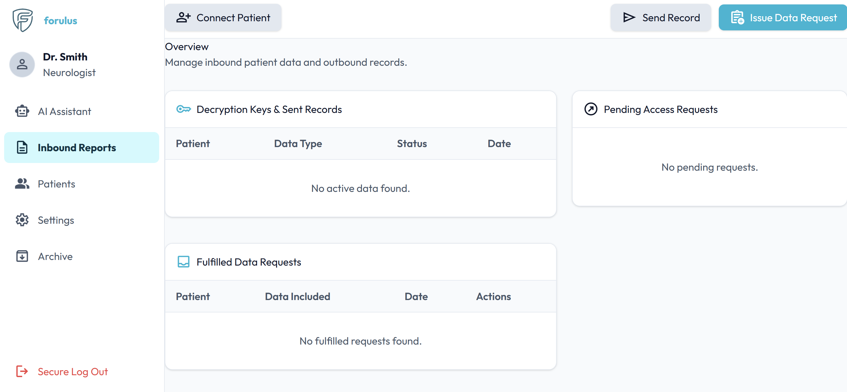847x392 pixels.
Task: Click the Fulfilled Data Requests inbox icon
Action: pos(184,262)
